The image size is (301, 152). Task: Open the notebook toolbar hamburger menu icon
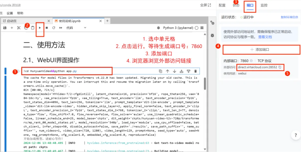pos(202,28)
